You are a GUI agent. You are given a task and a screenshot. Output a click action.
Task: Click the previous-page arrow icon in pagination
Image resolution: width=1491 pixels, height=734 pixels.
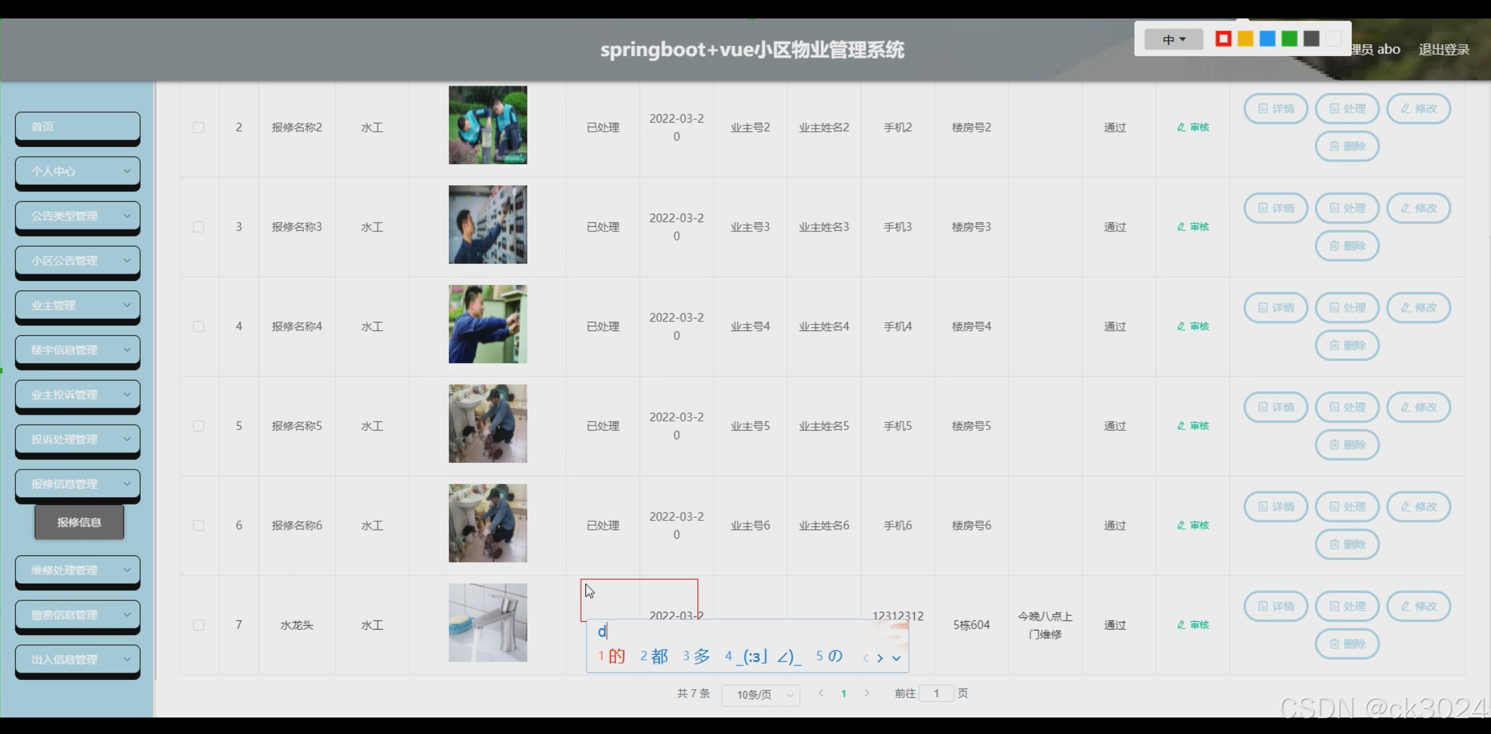[820, 693]
